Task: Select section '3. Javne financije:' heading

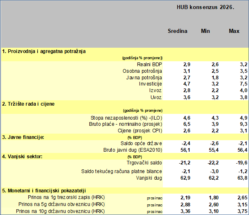Action: tap(23, 137)
